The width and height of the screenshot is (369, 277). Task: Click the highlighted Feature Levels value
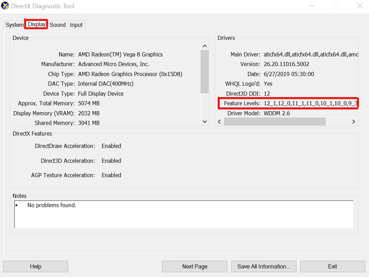click(310, 103)
